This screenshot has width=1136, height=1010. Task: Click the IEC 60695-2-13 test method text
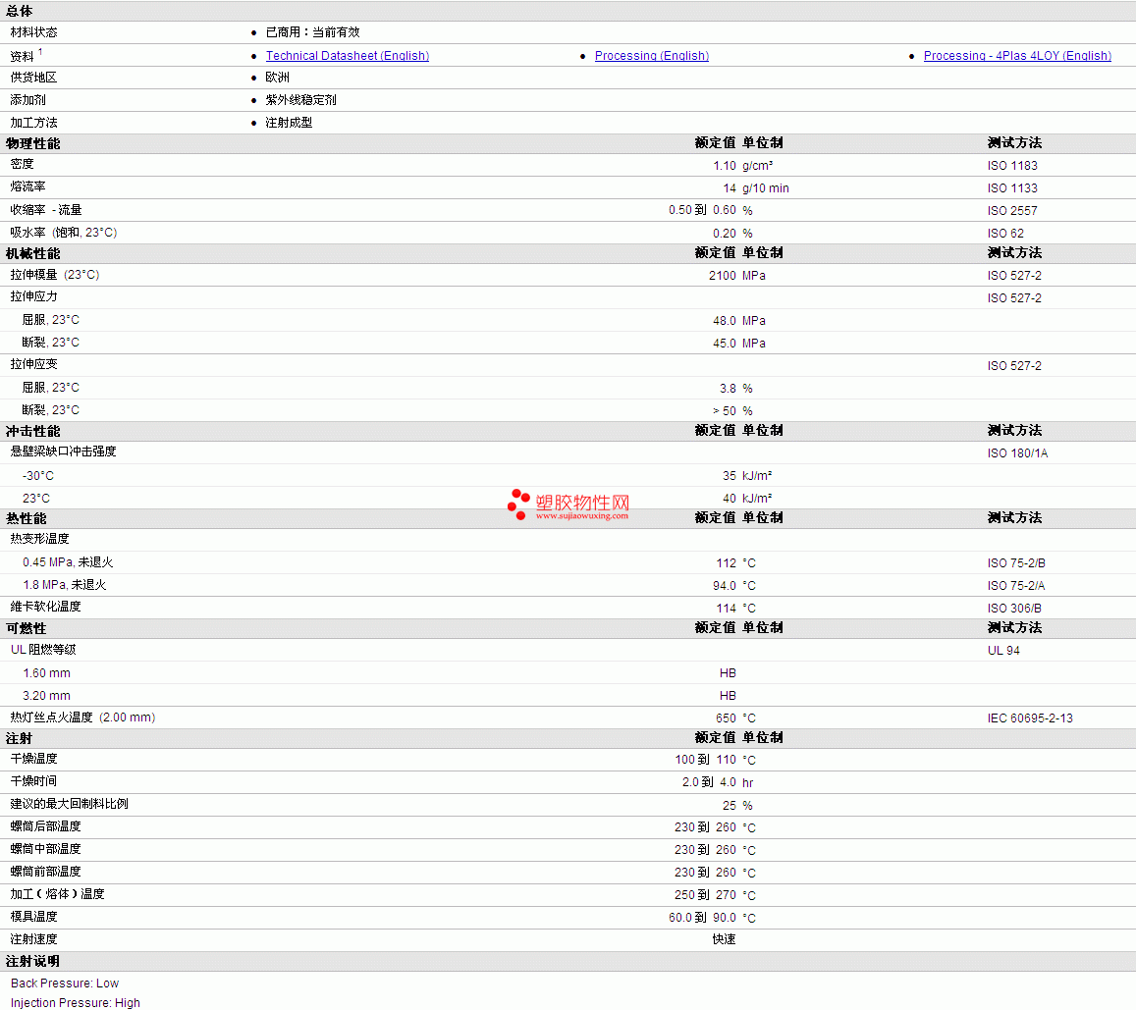(x=1030, y=718)
